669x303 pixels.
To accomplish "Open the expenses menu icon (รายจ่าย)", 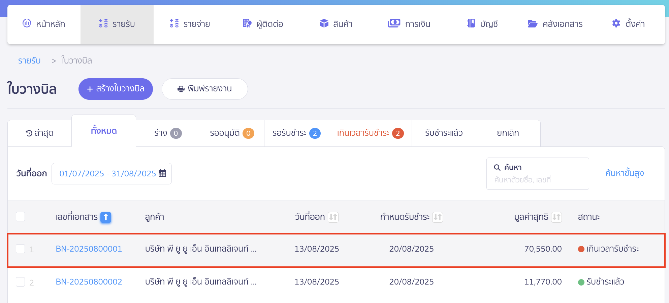I will coord(174,24).
